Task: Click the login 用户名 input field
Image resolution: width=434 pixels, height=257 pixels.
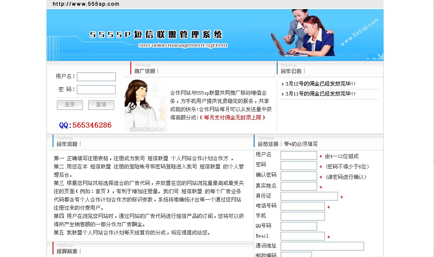Action: [x=96, y=77]
